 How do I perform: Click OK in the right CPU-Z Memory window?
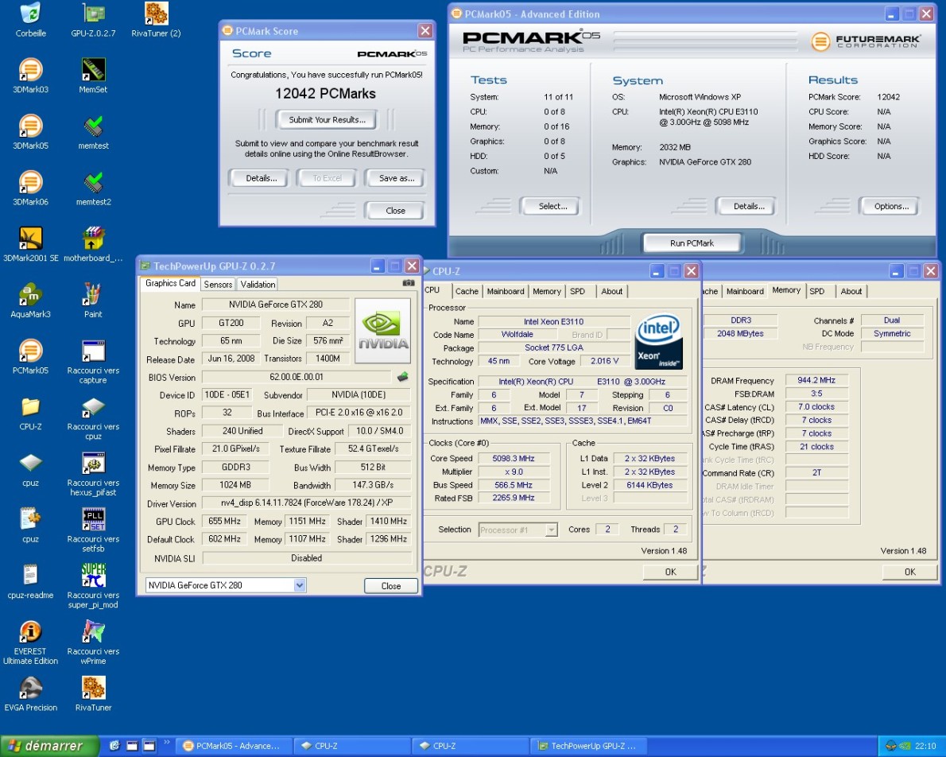909,572
